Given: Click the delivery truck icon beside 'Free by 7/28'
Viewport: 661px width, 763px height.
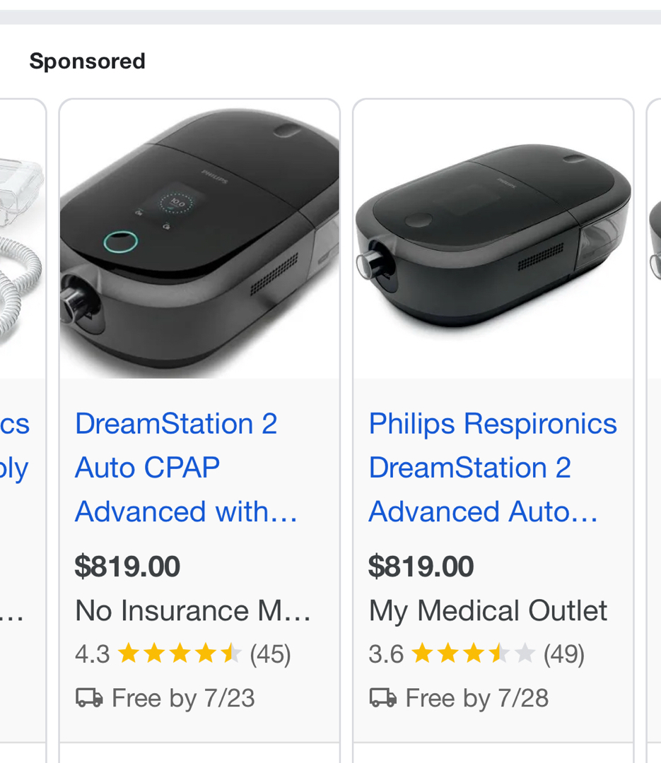Looking at the screenshot, I should 383,698.
